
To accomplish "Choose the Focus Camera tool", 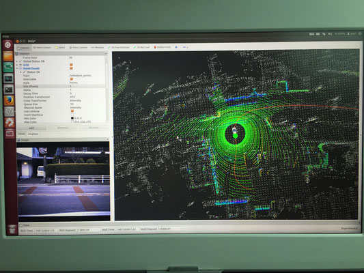I will pos(79,48).
